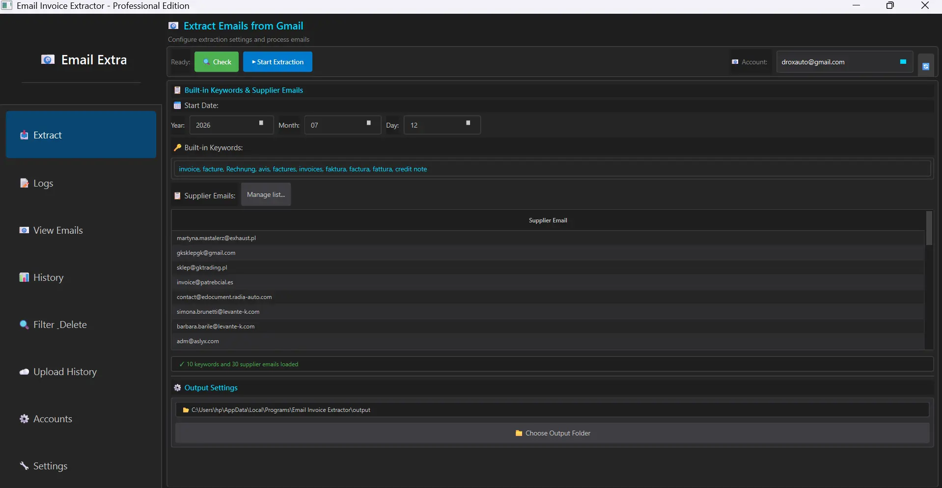Click the small icon beside Account label
The image size is (942, 488).
pyautogui.click(x=735, y=62)
